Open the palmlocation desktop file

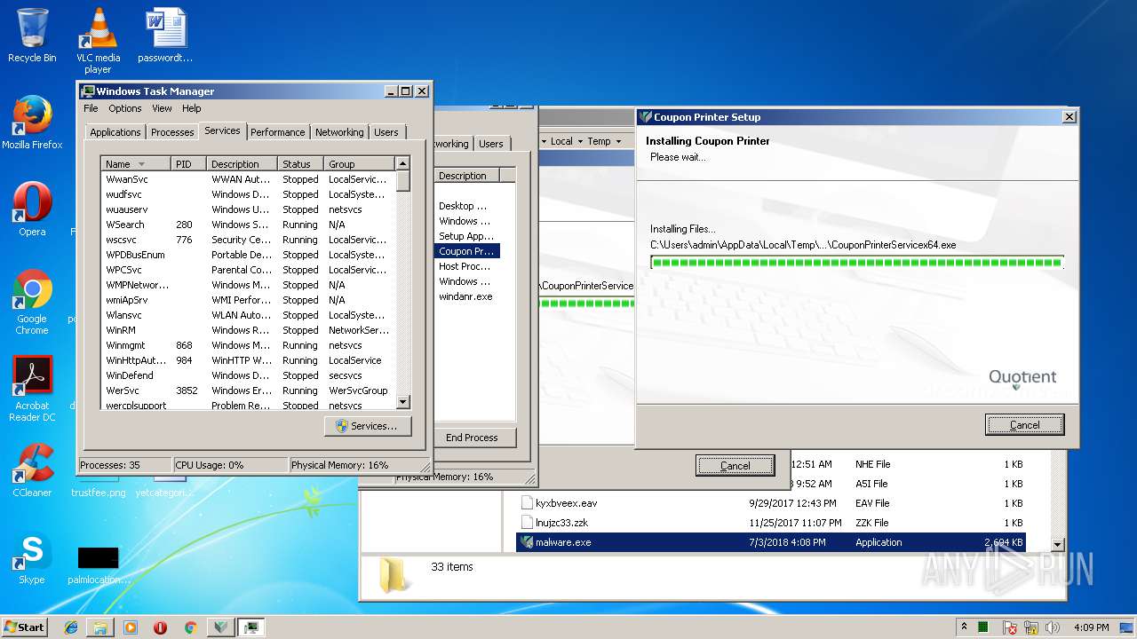(98, 564)
